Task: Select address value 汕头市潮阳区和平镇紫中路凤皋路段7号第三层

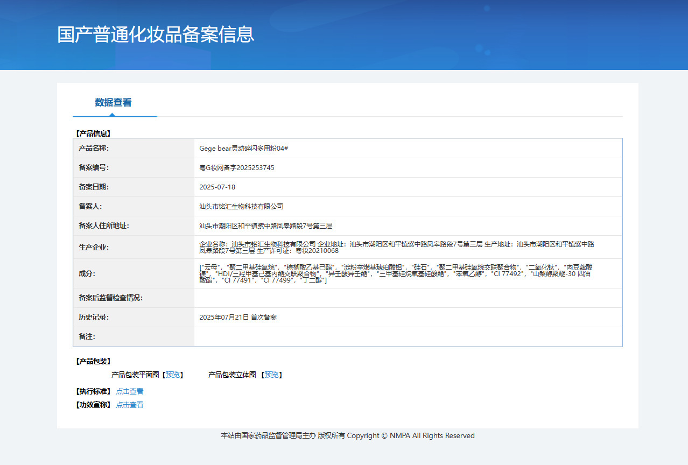Action: coord(266,226)
